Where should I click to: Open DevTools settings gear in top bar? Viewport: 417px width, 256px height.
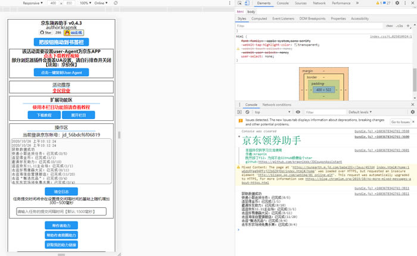pyautogui.click(x=397, y=3)
